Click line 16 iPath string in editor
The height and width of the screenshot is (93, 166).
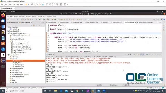98,40
